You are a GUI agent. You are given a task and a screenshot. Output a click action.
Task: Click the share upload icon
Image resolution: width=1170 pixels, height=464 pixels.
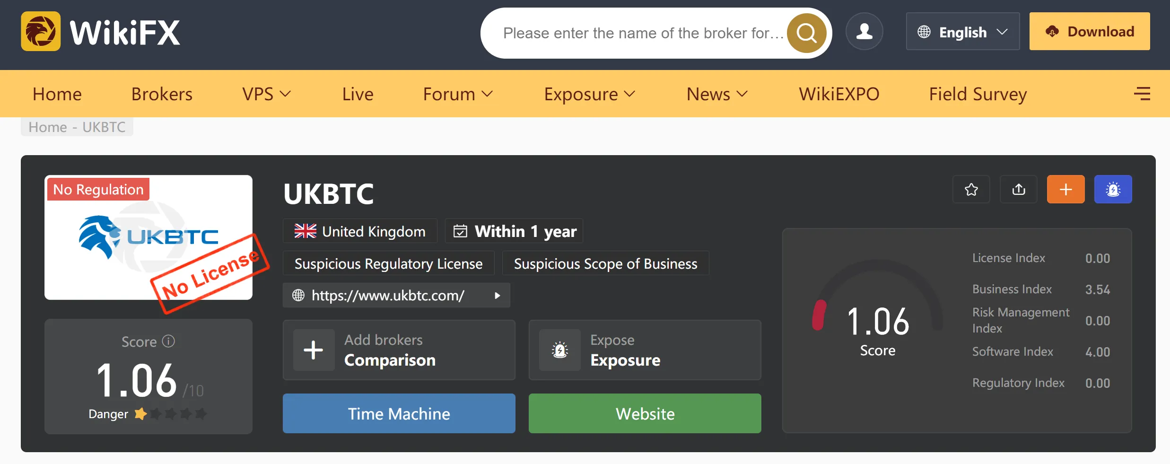point(1019,189)
